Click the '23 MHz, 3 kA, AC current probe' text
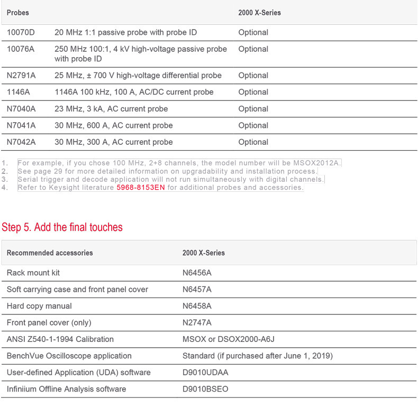Viewport: 418px width, 408px height. [111, 109]
